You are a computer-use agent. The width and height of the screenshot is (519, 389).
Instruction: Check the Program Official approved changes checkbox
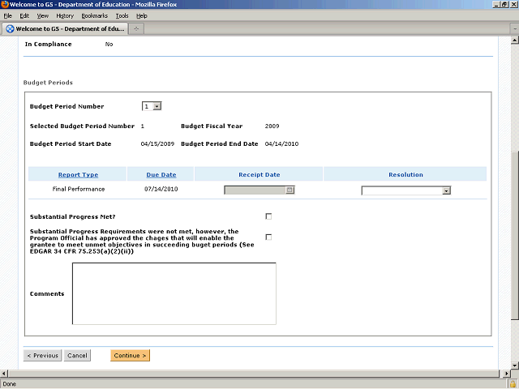(268, 237)
